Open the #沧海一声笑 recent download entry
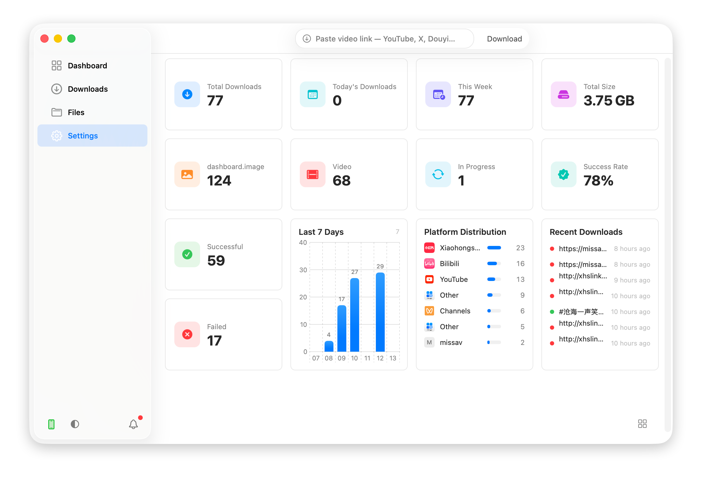This screenshot has height=479, width=702. click(600, 312)
